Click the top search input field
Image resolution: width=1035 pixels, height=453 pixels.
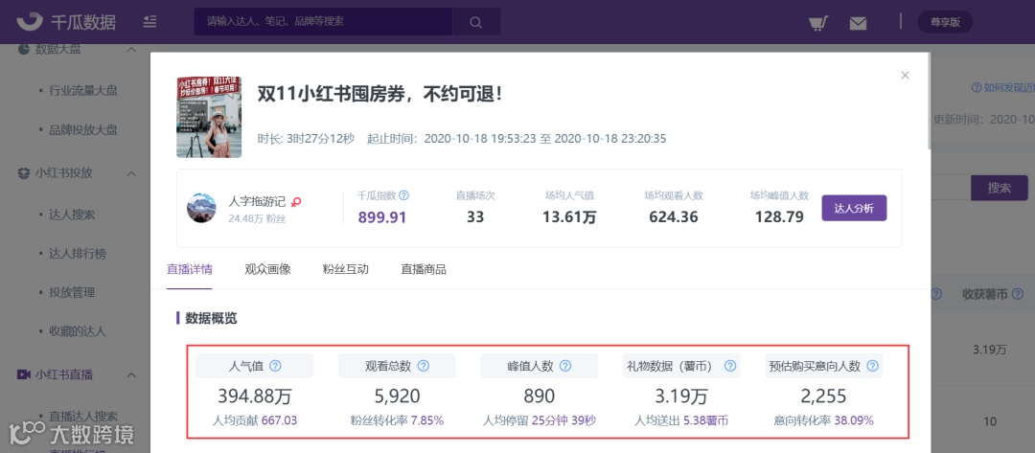click(x=323, y=22)
